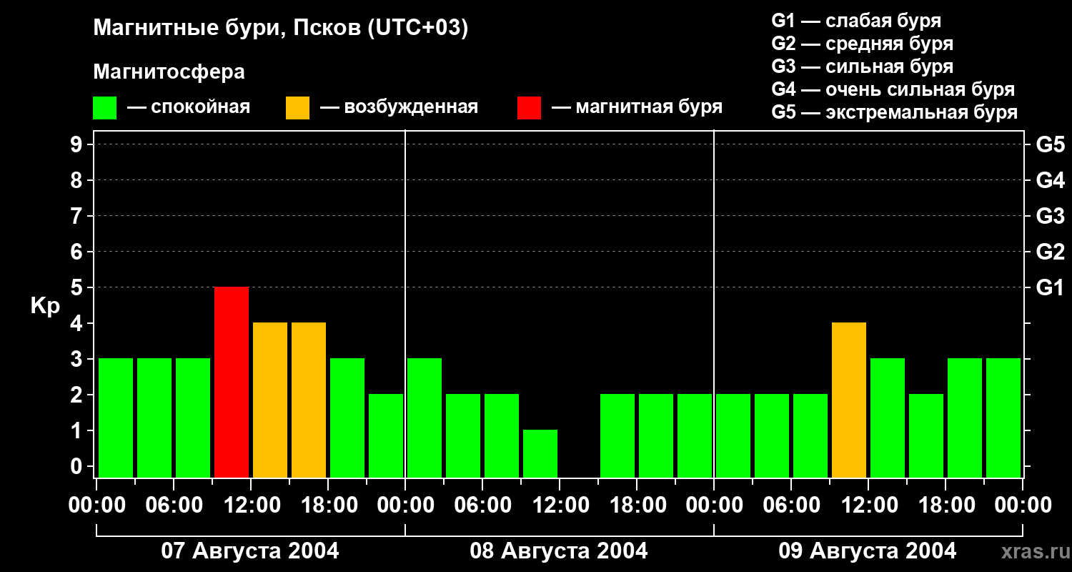Select the '07 Августа 2004' date label
Screen dimensions: 1072x572
click(x=250, y=551)
